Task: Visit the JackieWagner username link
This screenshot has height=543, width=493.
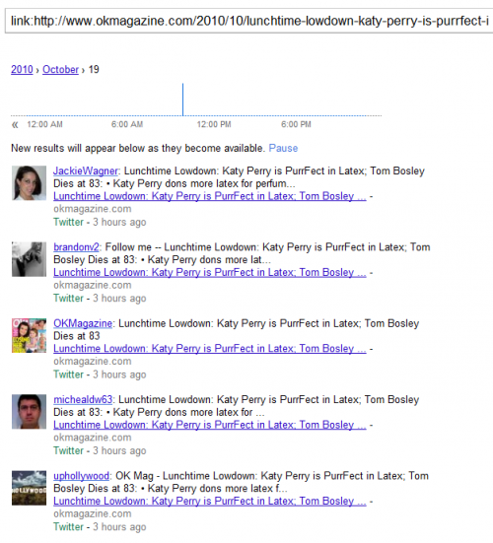Action: (x=86, y=170)
